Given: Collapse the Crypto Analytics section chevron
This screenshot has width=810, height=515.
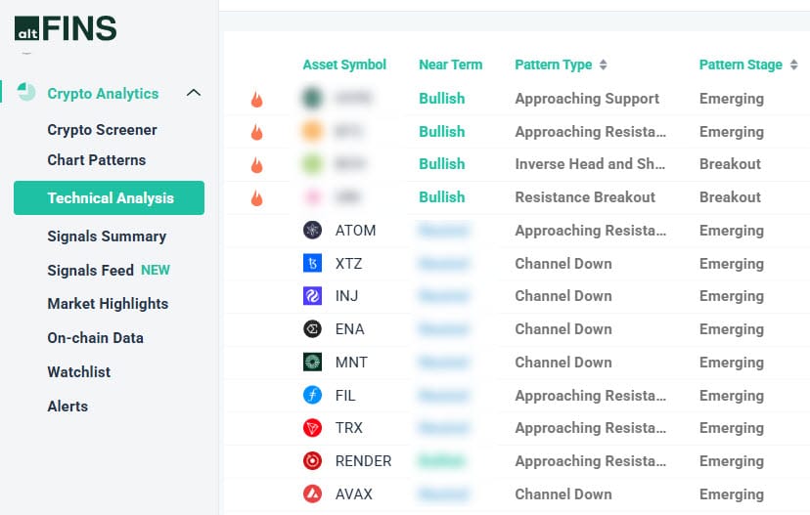Looking at the screenshot, I should point(193,93).
